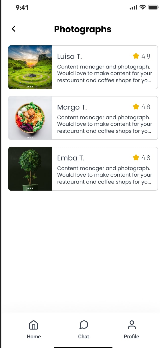Tap the Wi-Fi status icon

[143, 7]
